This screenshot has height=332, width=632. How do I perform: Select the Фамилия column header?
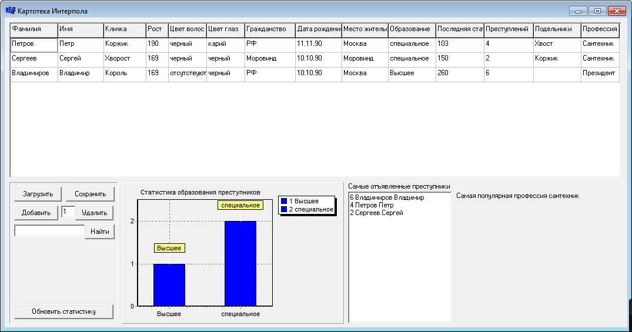click(x=34, y=30)
